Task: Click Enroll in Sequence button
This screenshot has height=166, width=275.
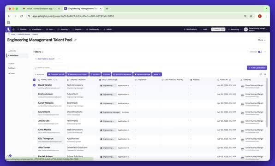Action: point(122,75)
